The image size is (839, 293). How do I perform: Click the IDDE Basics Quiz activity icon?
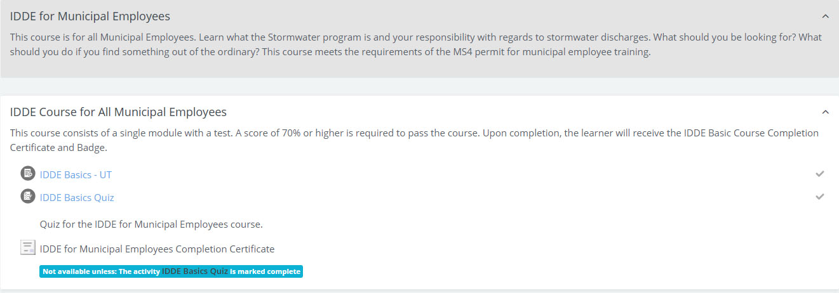(x=27, y=197)
